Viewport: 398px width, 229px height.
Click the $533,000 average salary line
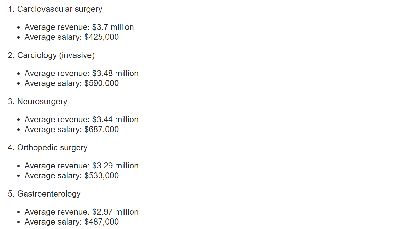71,176
